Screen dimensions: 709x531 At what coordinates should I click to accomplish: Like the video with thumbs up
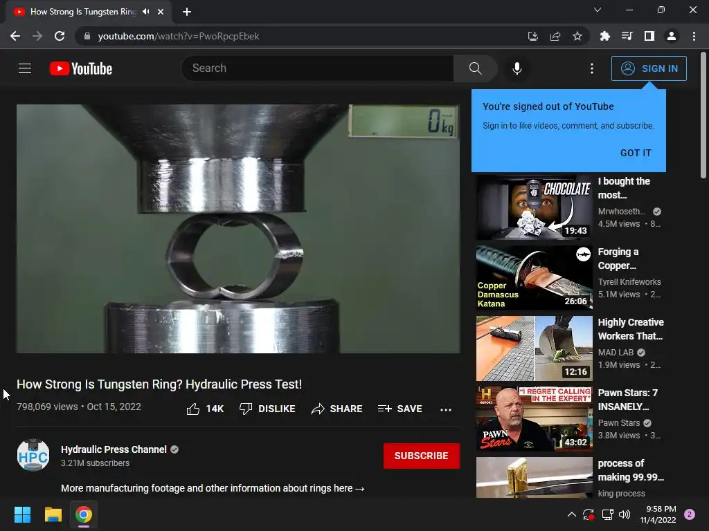(x=205, y=409)
